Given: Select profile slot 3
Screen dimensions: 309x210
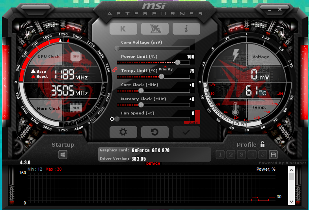Looking at the screenshot, I should click(x=241, y=155).
